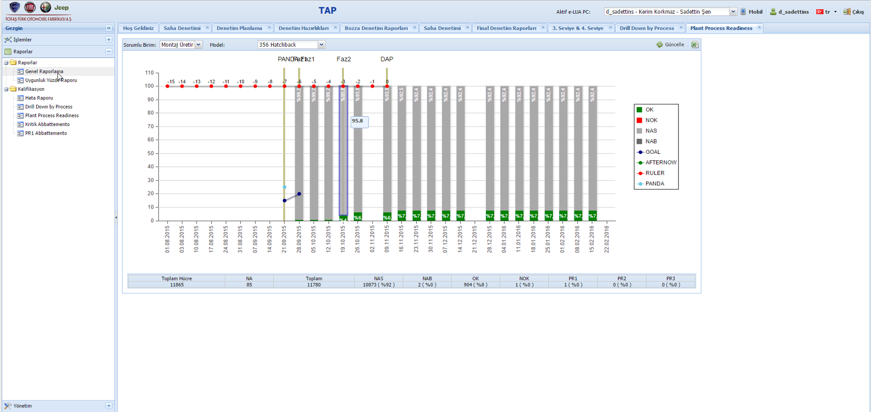Collapse the Raporlar section
Viewport: 871px width, 412px height.
(x=109, y=52)
